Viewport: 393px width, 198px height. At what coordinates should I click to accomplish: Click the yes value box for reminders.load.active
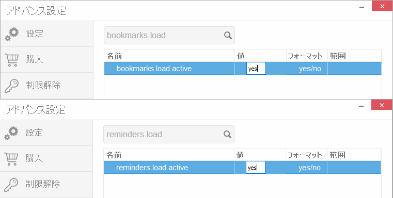click(256, 168)
